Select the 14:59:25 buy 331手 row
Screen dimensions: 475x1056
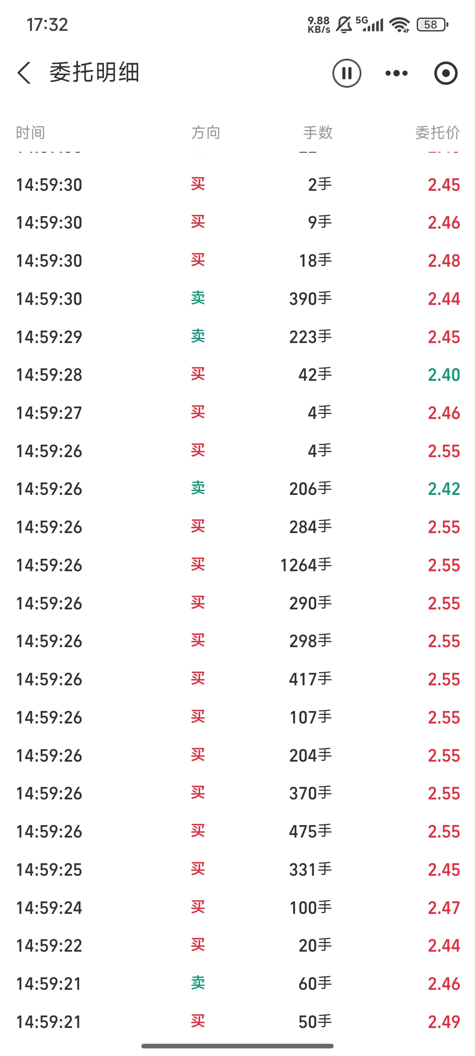pos(238,869)
